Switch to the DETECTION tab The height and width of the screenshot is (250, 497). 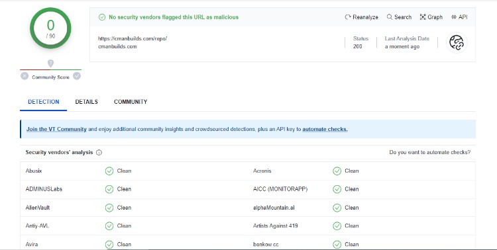coord(44,102)
